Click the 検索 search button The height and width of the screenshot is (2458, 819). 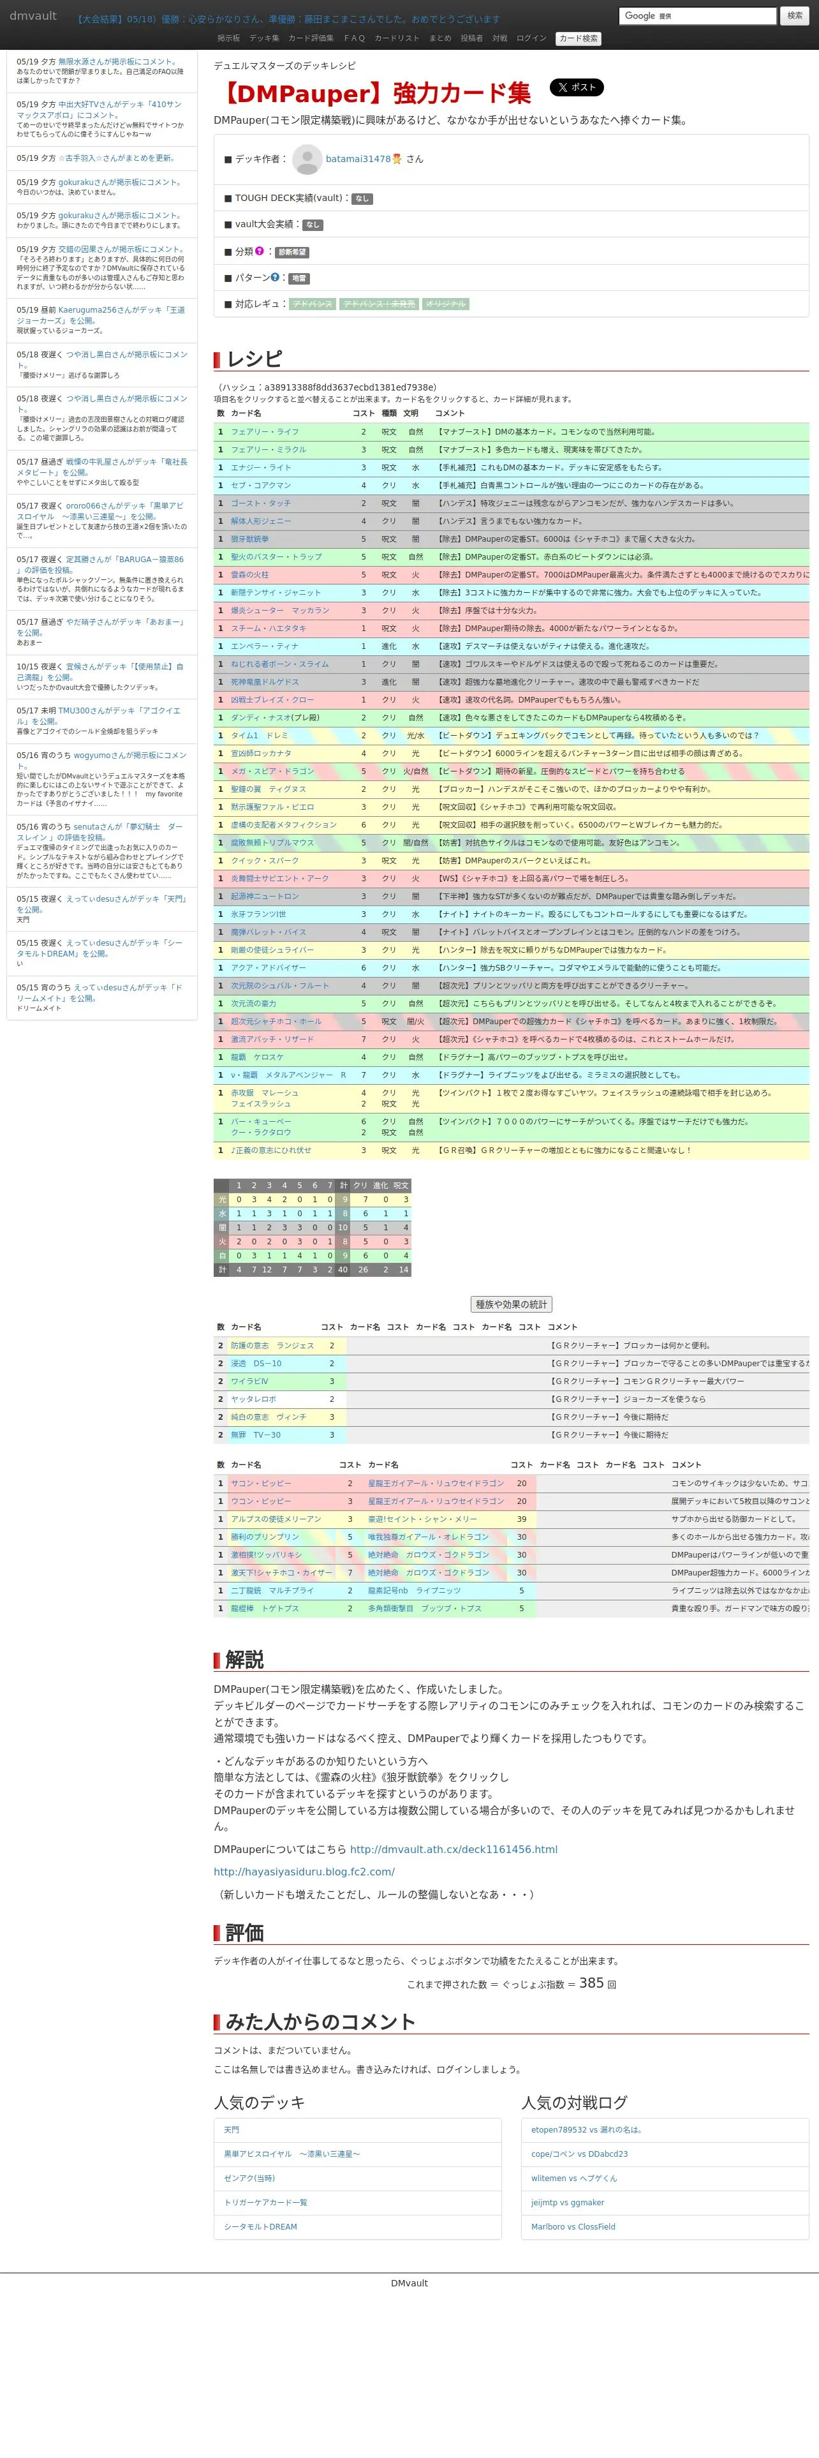coord(794,15)
